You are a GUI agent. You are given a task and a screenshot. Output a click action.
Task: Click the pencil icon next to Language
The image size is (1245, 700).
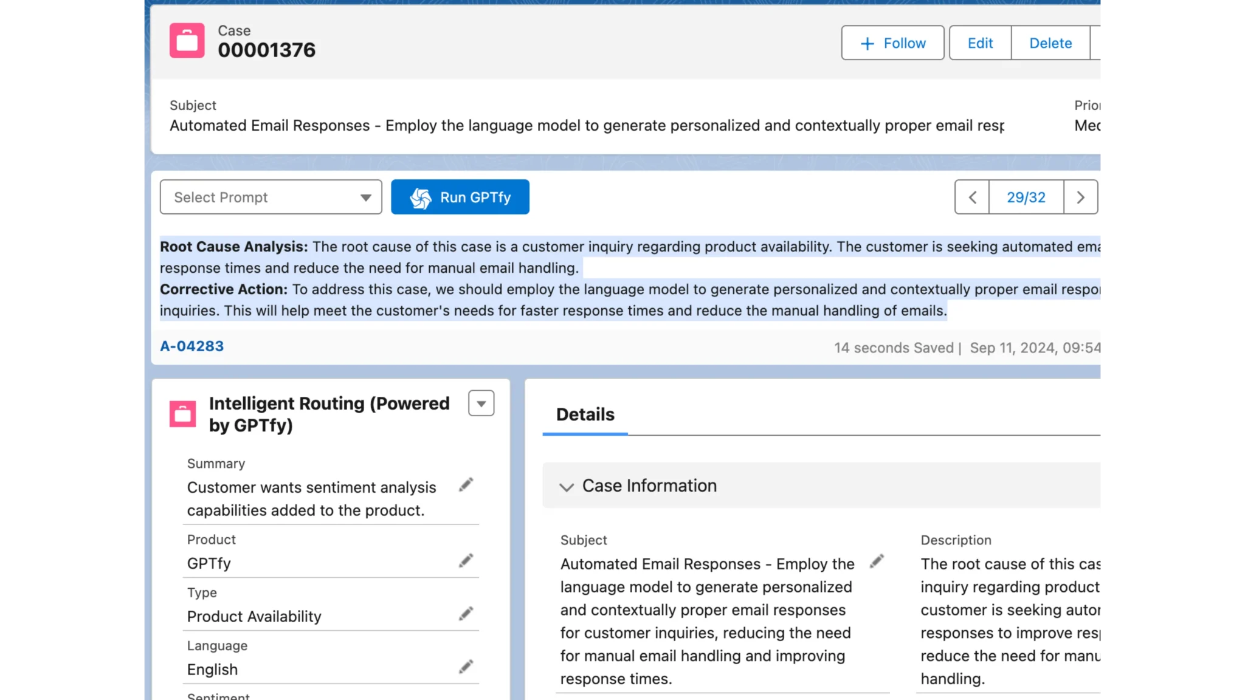pos(466,667)
